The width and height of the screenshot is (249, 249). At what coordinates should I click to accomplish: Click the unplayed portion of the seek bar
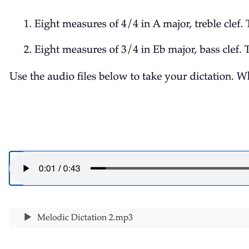pyautogui.click(x=177, y=168)
